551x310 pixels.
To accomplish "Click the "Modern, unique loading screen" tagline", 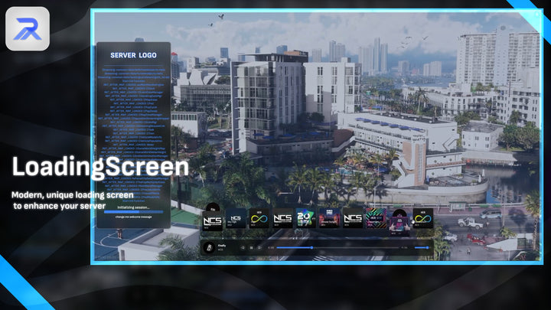I will pos(73,194).
